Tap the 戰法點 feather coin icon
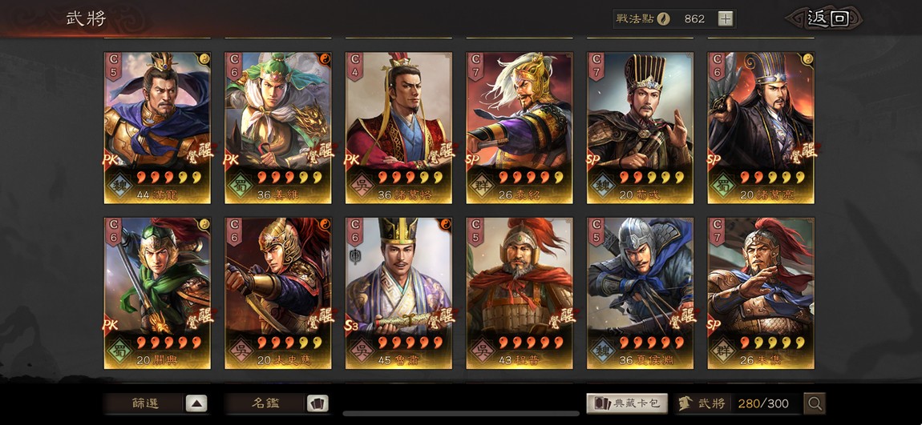This screenshot has width=922, height=425. (x=663, y=18)
